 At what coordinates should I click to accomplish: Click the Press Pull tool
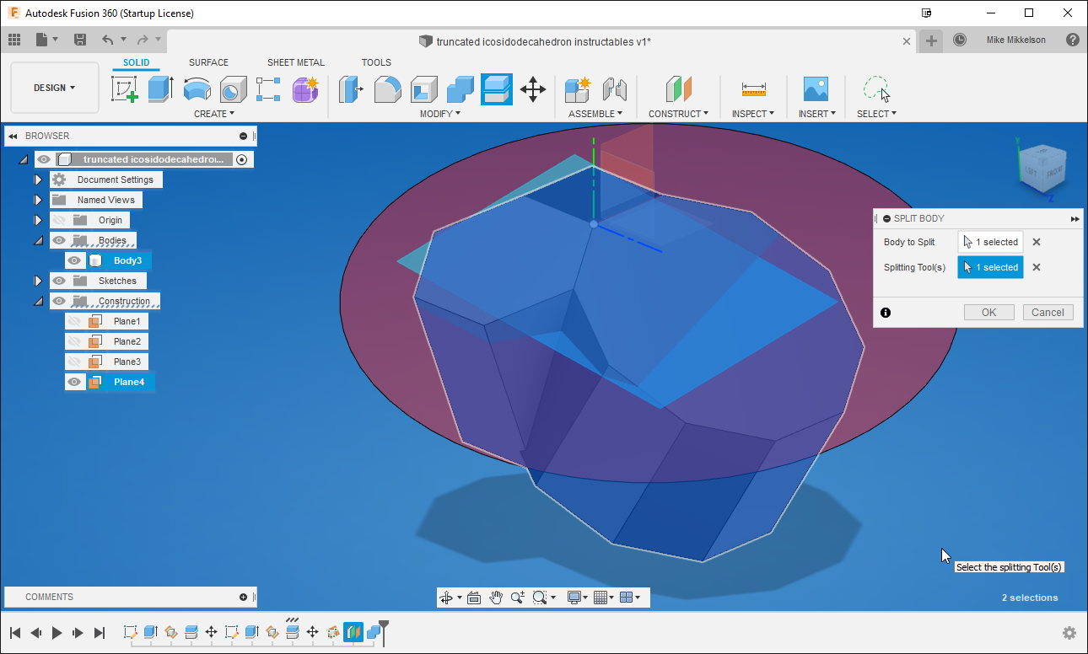[352, 89]
